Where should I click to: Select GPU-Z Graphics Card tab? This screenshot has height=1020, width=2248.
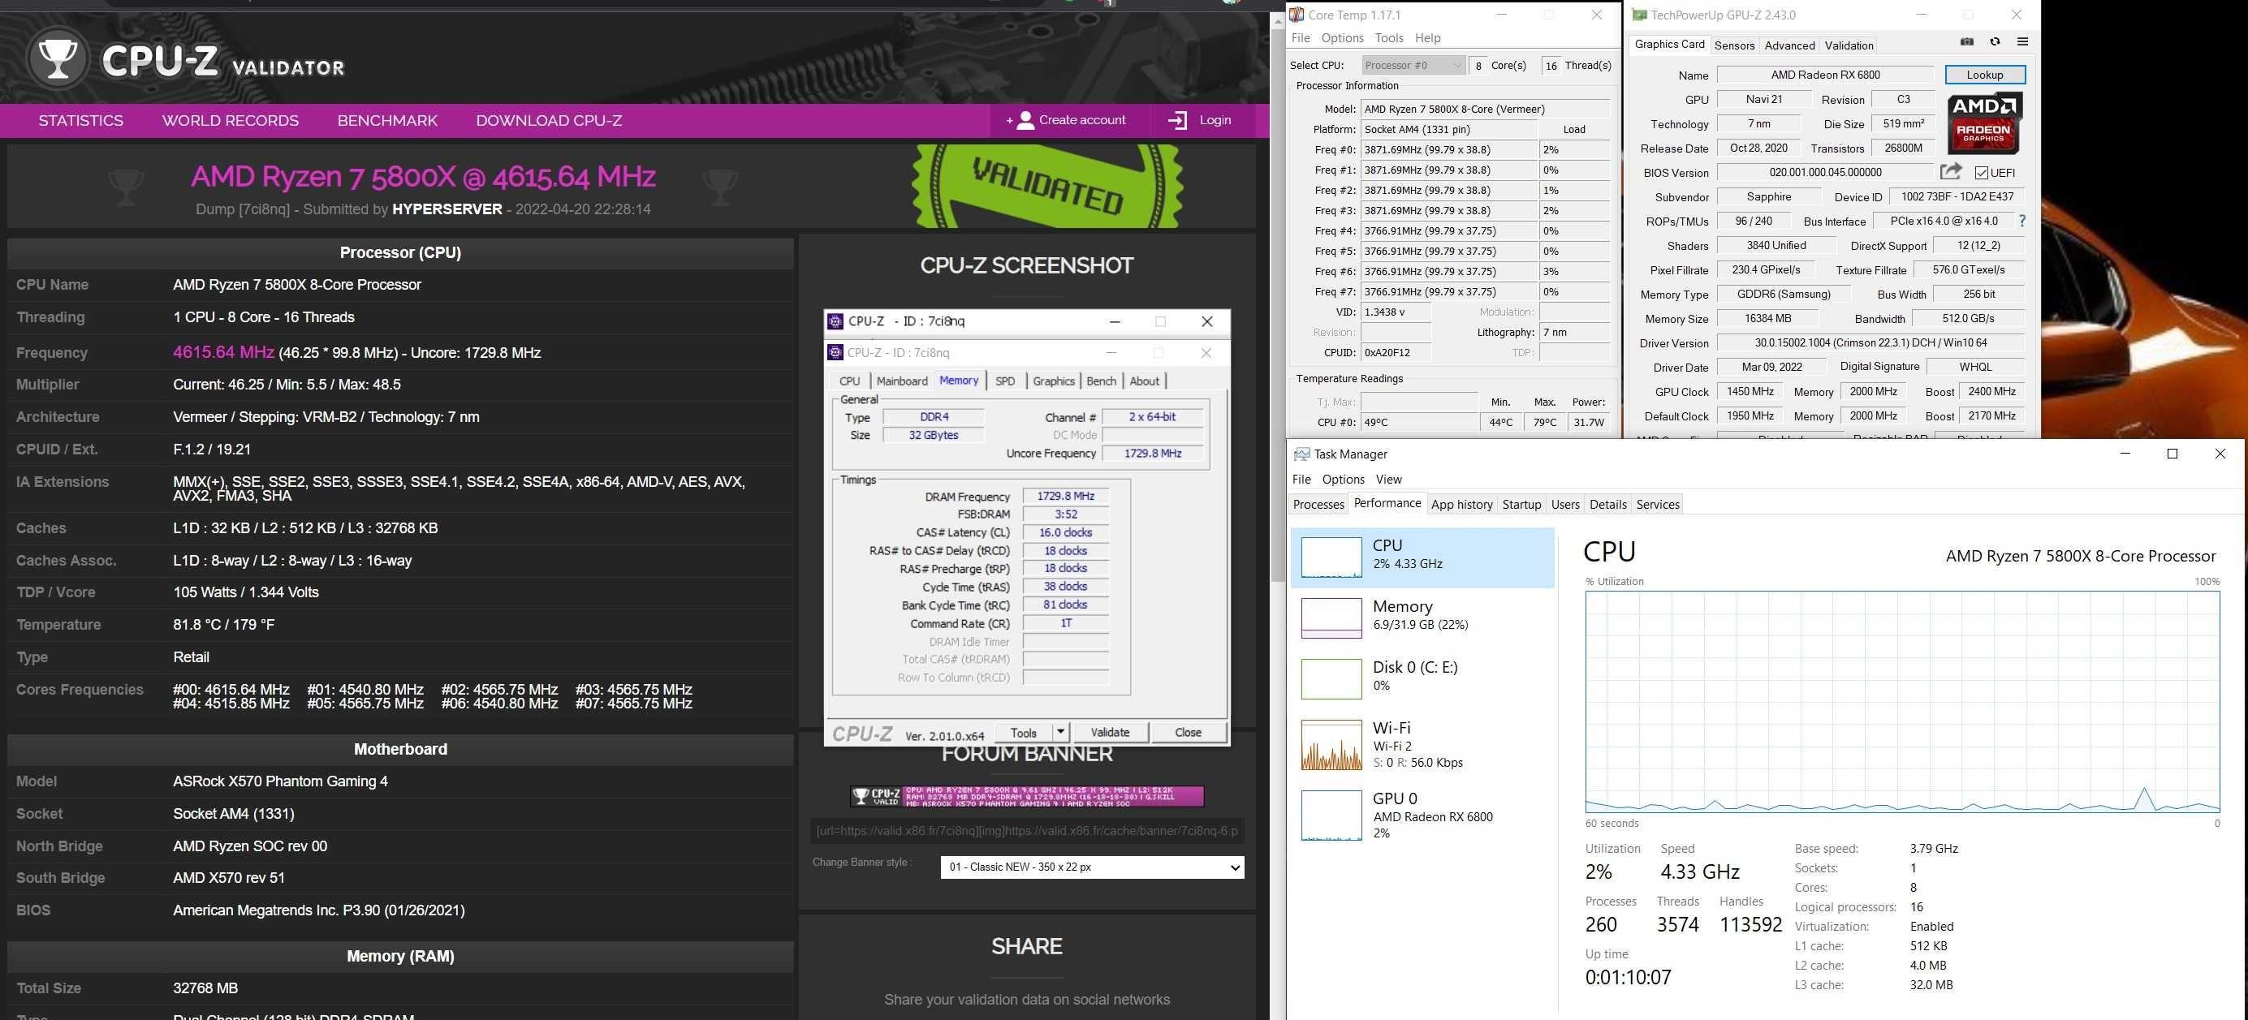(1668, 45)
